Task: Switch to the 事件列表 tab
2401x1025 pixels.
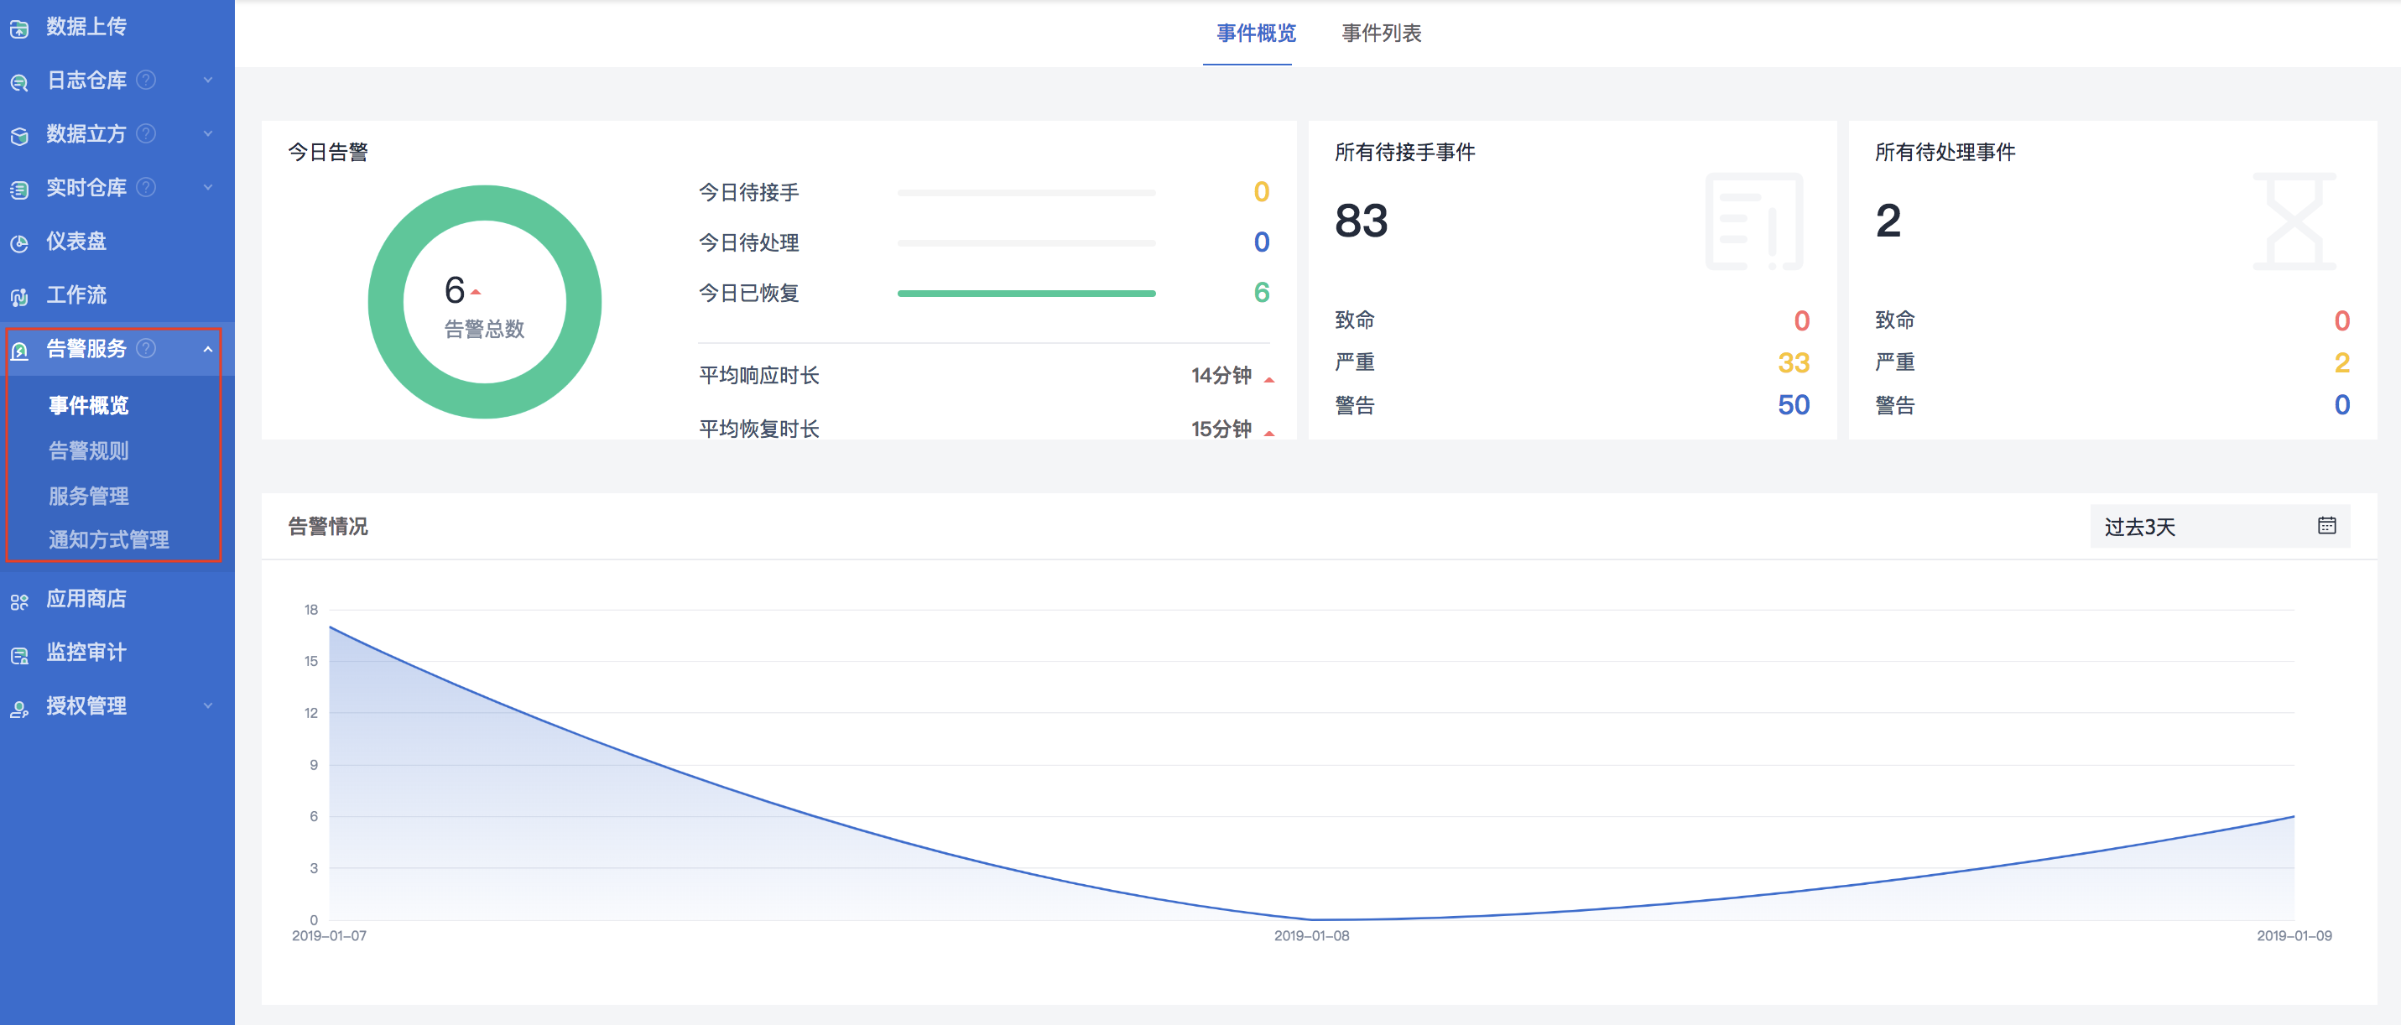Action: tap(1382, 34)
